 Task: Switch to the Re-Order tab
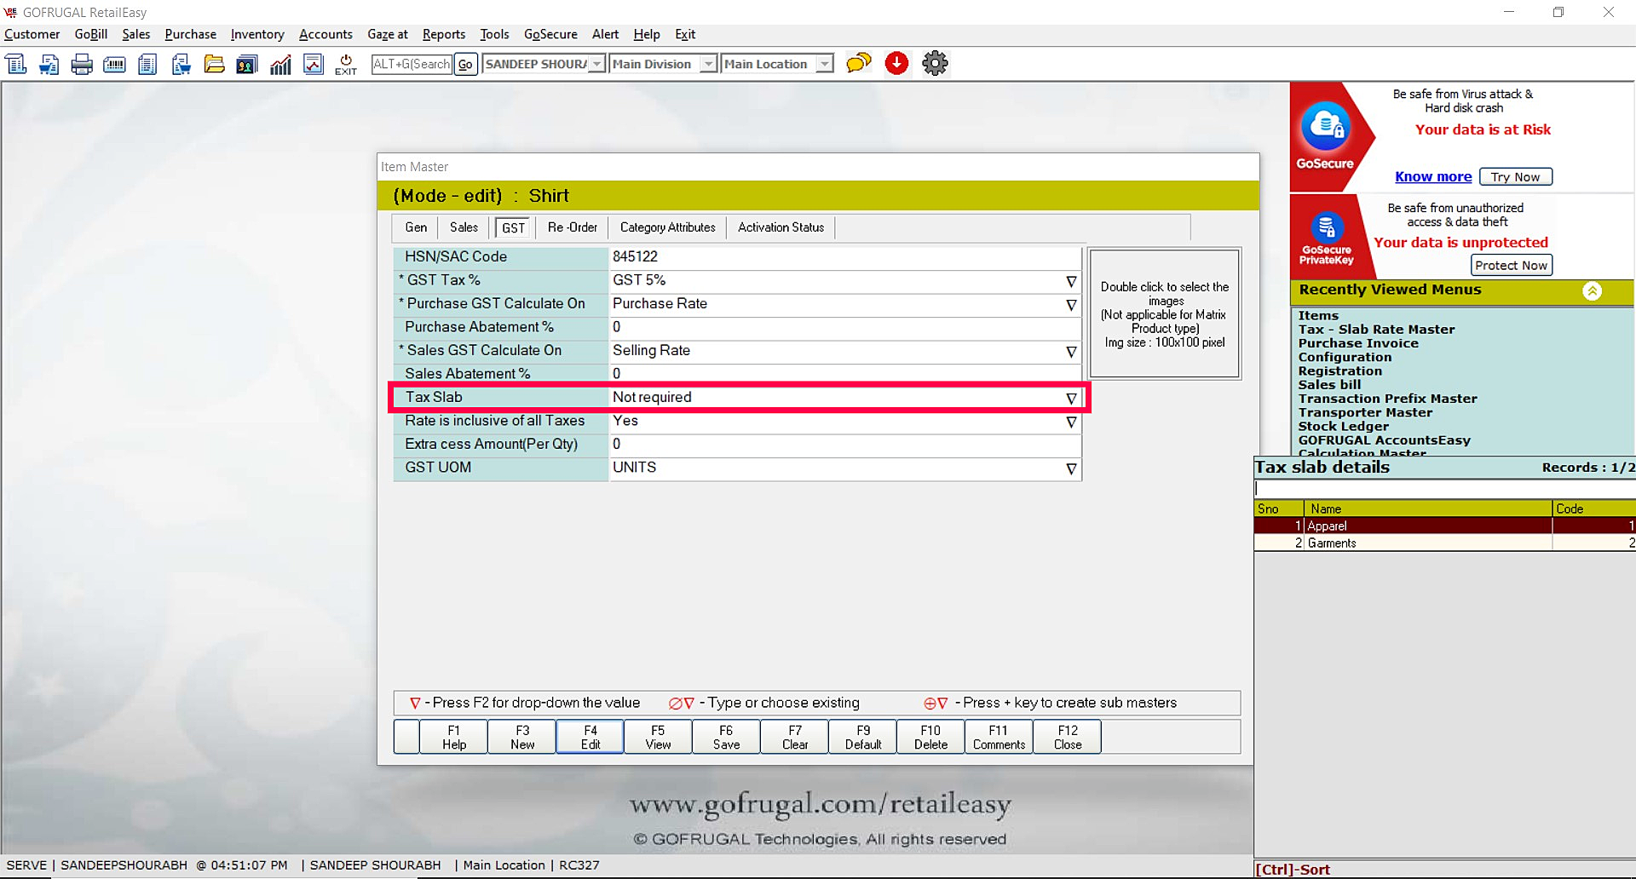tap(573, 227)
